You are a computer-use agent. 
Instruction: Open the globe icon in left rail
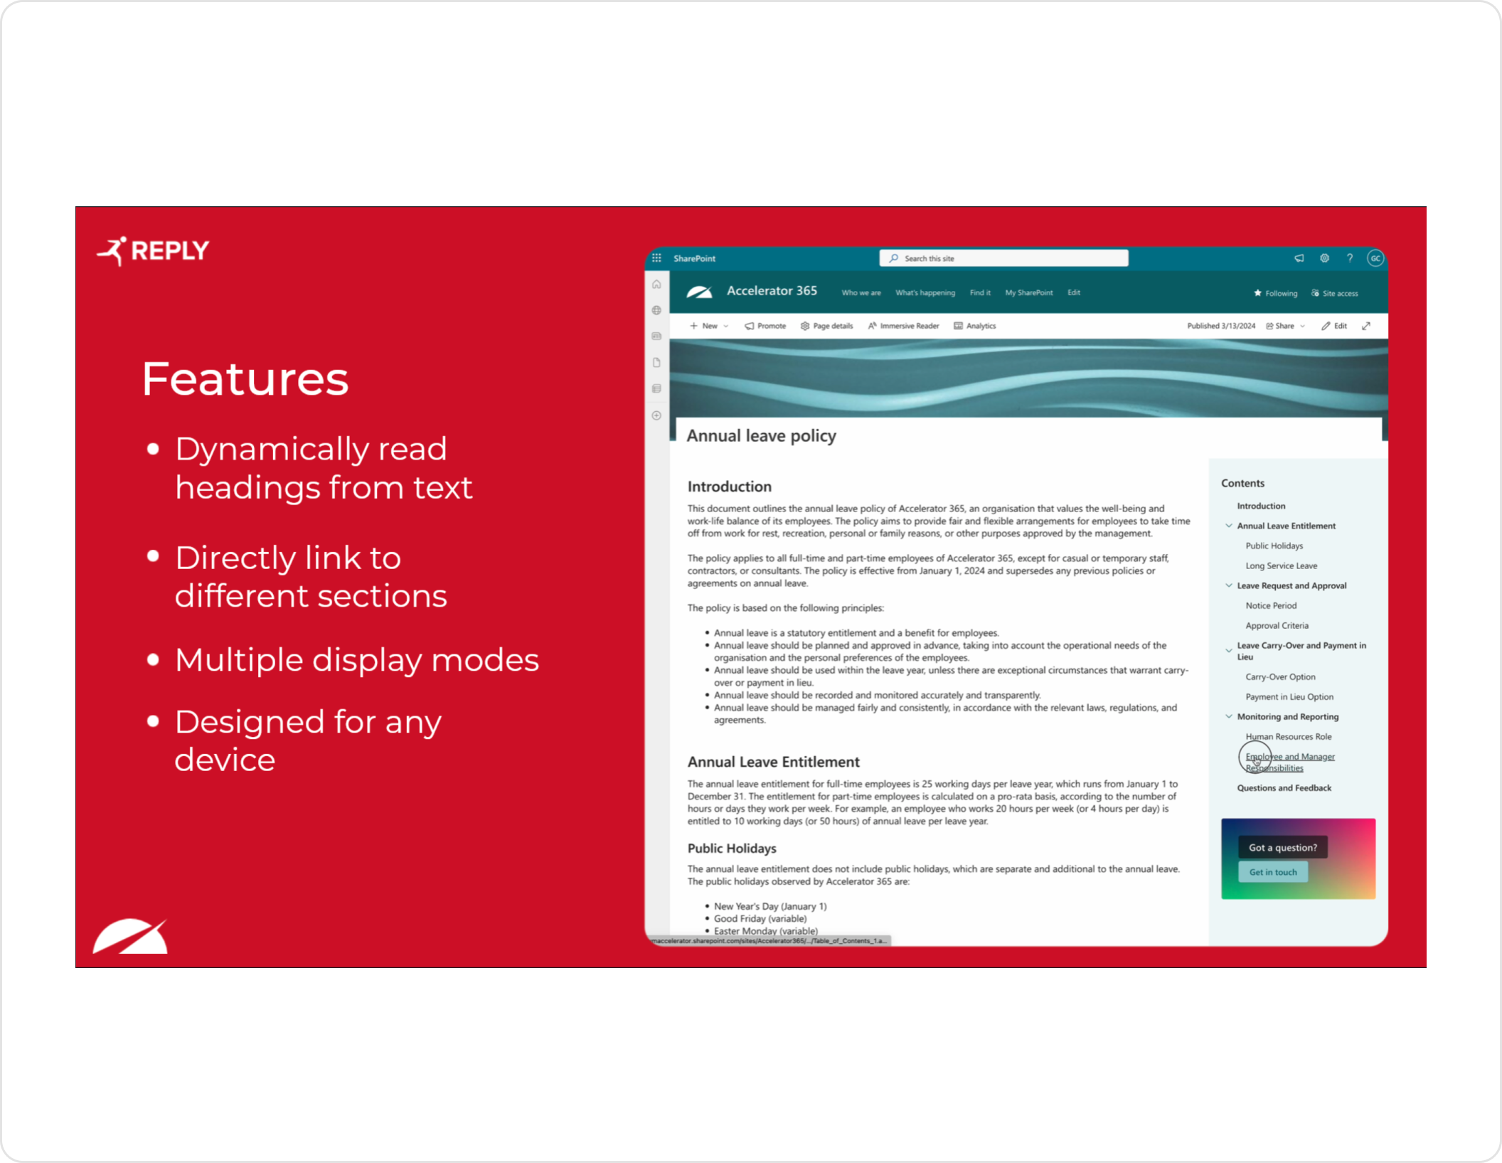click(656, 310)
